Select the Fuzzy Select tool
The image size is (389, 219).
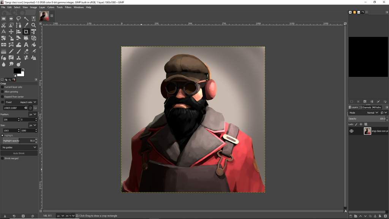(x=25, y=18)
